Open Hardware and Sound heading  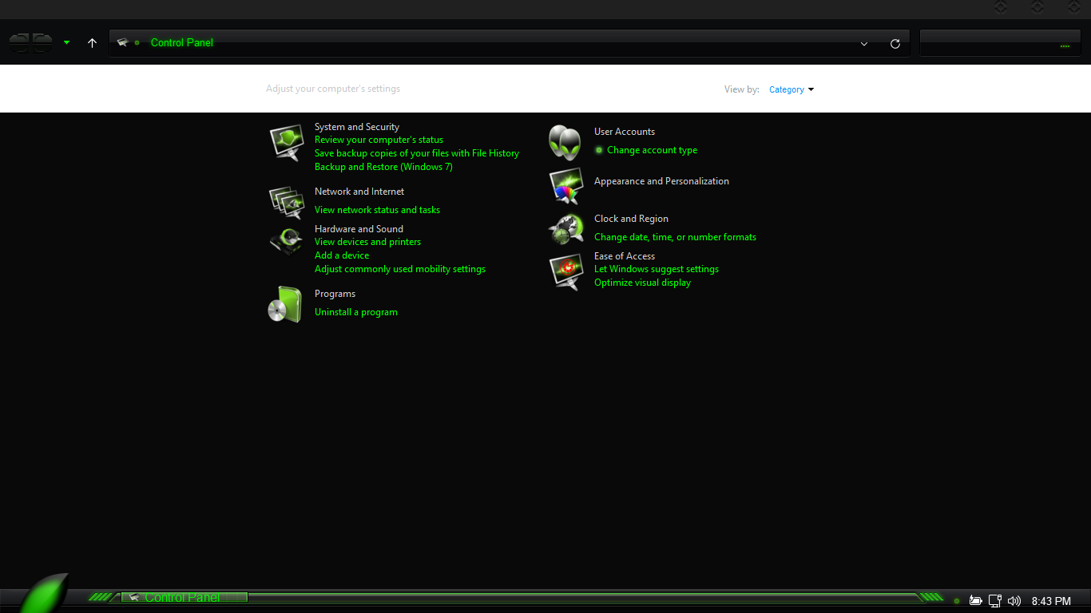tap(359, 229)
